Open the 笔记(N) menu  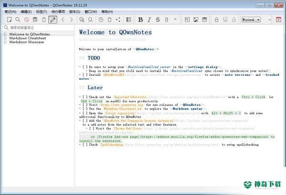[x=10, y=12]
